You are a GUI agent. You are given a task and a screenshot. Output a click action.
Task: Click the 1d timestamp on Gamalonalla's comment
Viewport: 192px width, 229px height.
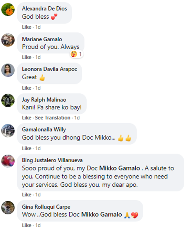tap(38, 148)
